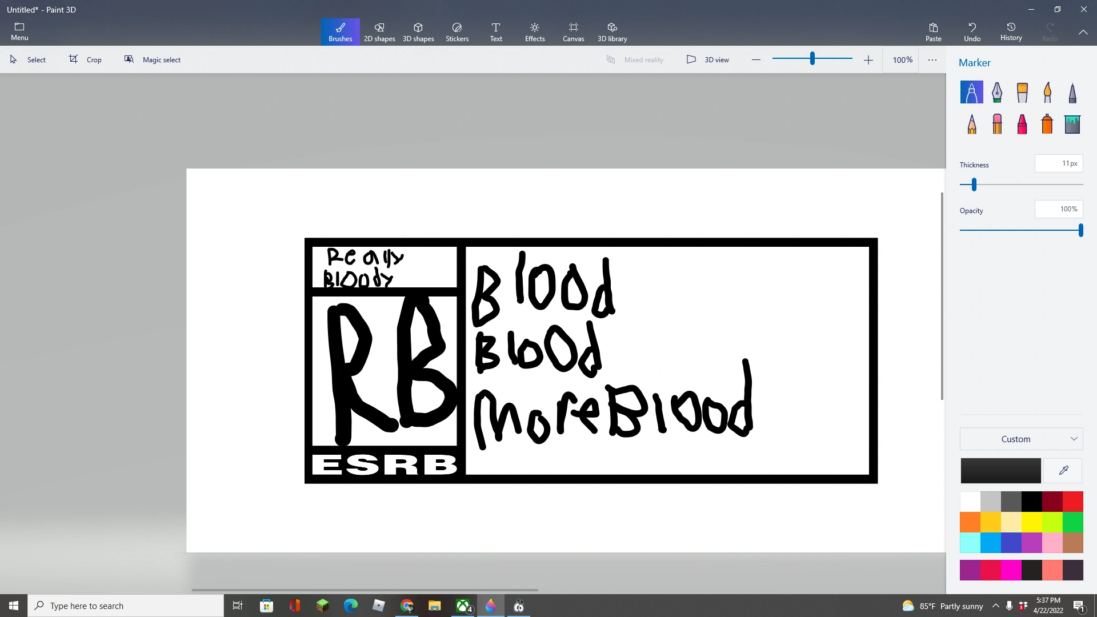Screen dimensions: 1097x617
Task: Launch Chrome from the taskbar
Action: 407,605
